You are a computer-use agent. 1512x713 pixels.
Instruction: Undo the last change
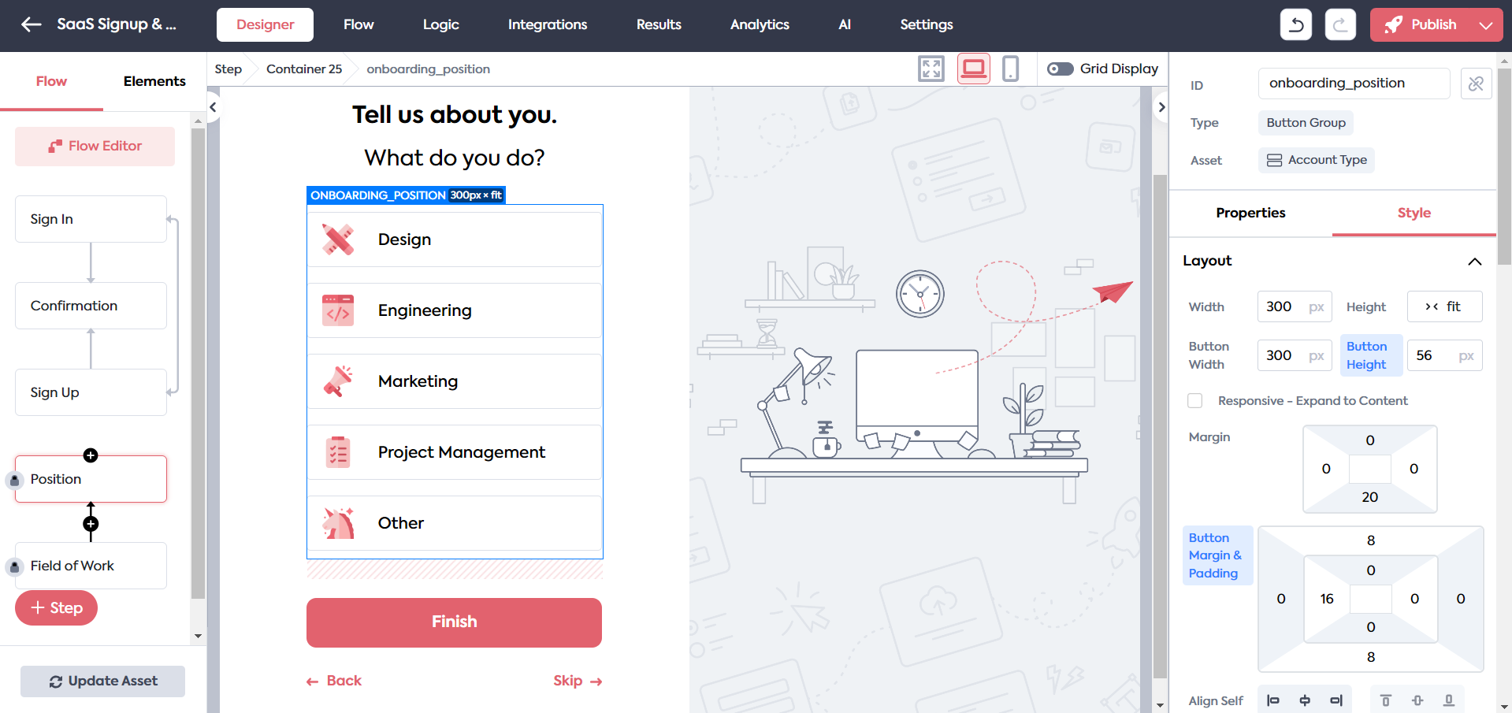[x=1295, y=24]
